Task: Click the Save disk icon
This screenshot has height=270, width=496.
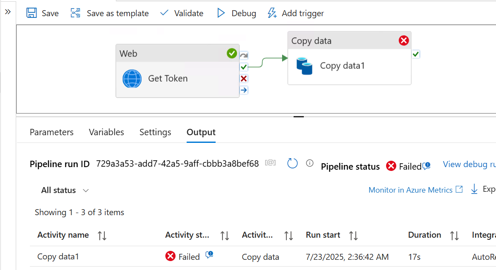Action: click(32, 13)
